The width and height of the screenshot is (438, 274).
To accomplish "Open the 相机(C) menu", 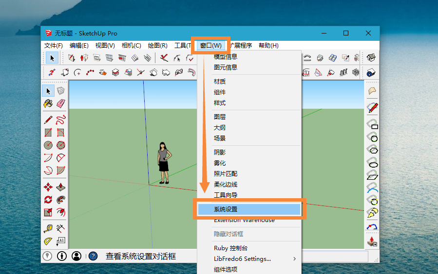I will [x=131, y=45].
